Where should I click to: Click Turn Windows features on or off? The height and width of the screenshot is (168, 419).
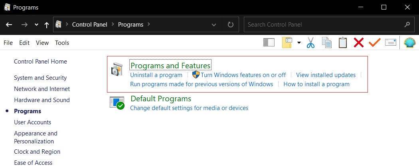click(243, 75)
